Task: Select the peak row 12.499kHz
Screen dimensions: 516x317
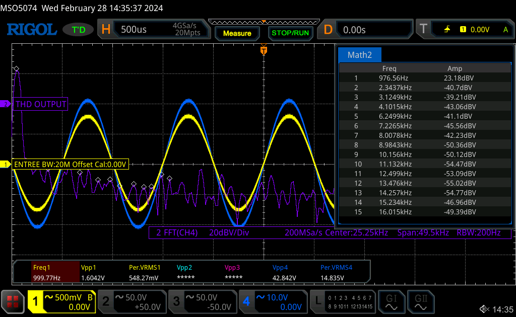Action: click(x=425, y=174)
